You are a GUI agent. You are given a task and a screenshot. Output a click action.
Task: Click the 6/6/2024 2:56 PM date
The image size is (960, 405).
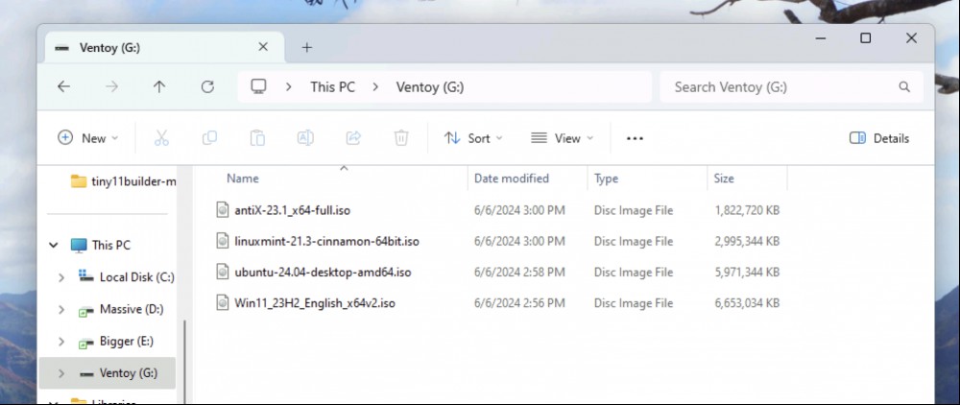519,303
